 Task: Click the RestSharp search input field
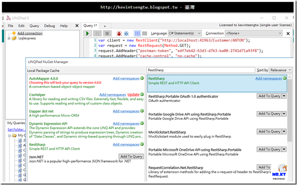pyautogui.click(x=201, y=70)
